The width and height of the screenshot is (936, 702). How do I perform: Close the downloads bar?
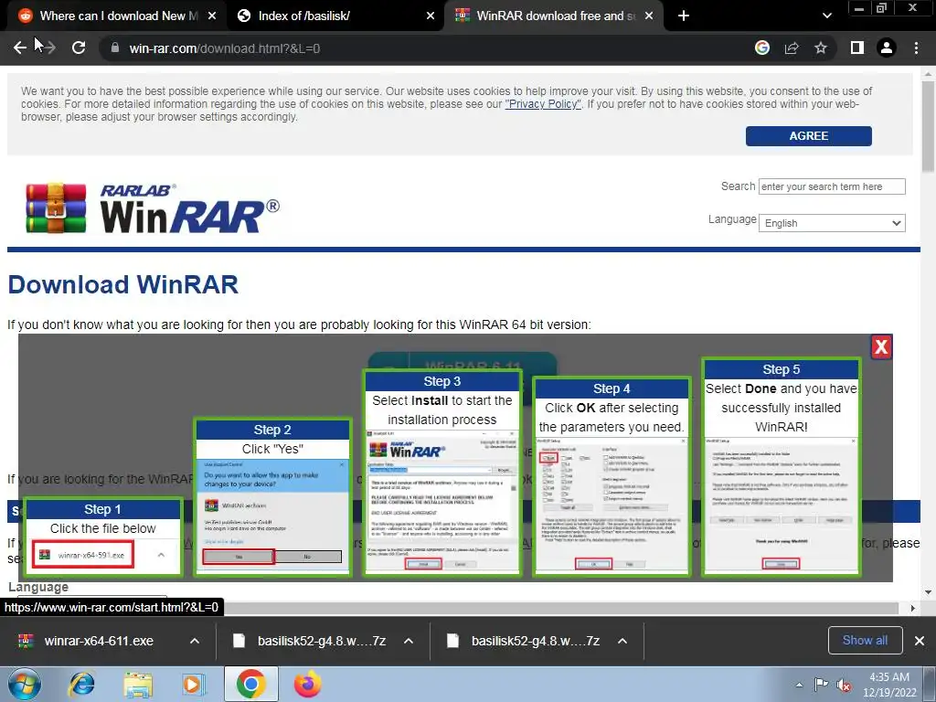point(920,641)
